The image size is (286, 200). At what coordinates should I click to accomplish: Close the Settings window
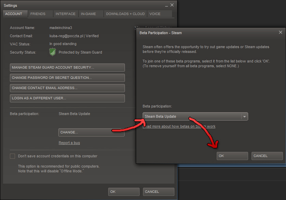click(172, 5)
